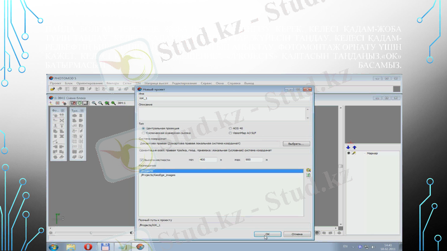Click the blue up arrow in layer panel
The image size is (447, 251).
(354, 147)
